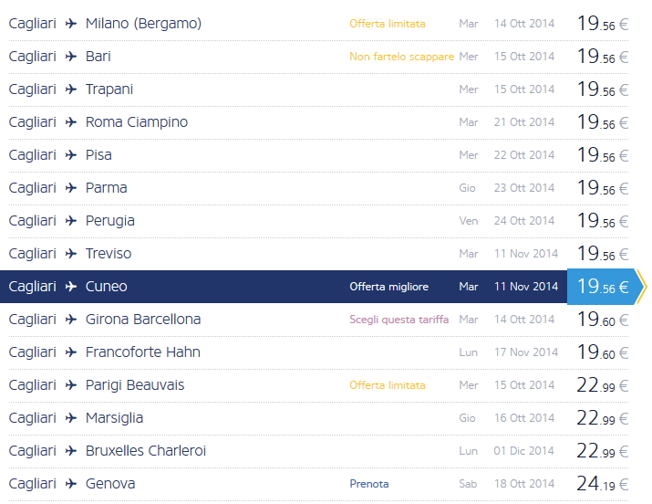Image resolution: width=652 pixels, height=504 pixels.
Task: Click the airplane icon in the Bari row
Action: (71, 57)
